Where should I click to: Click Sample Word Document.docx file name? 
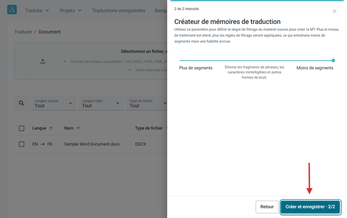[x=92, y=144]
